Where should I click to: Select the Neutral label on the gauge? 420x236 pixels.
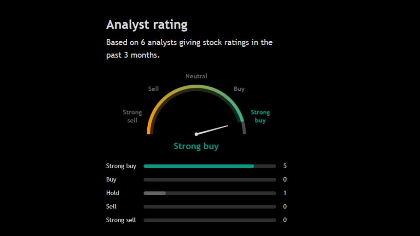pyautogui.click(x=196, y=76)
